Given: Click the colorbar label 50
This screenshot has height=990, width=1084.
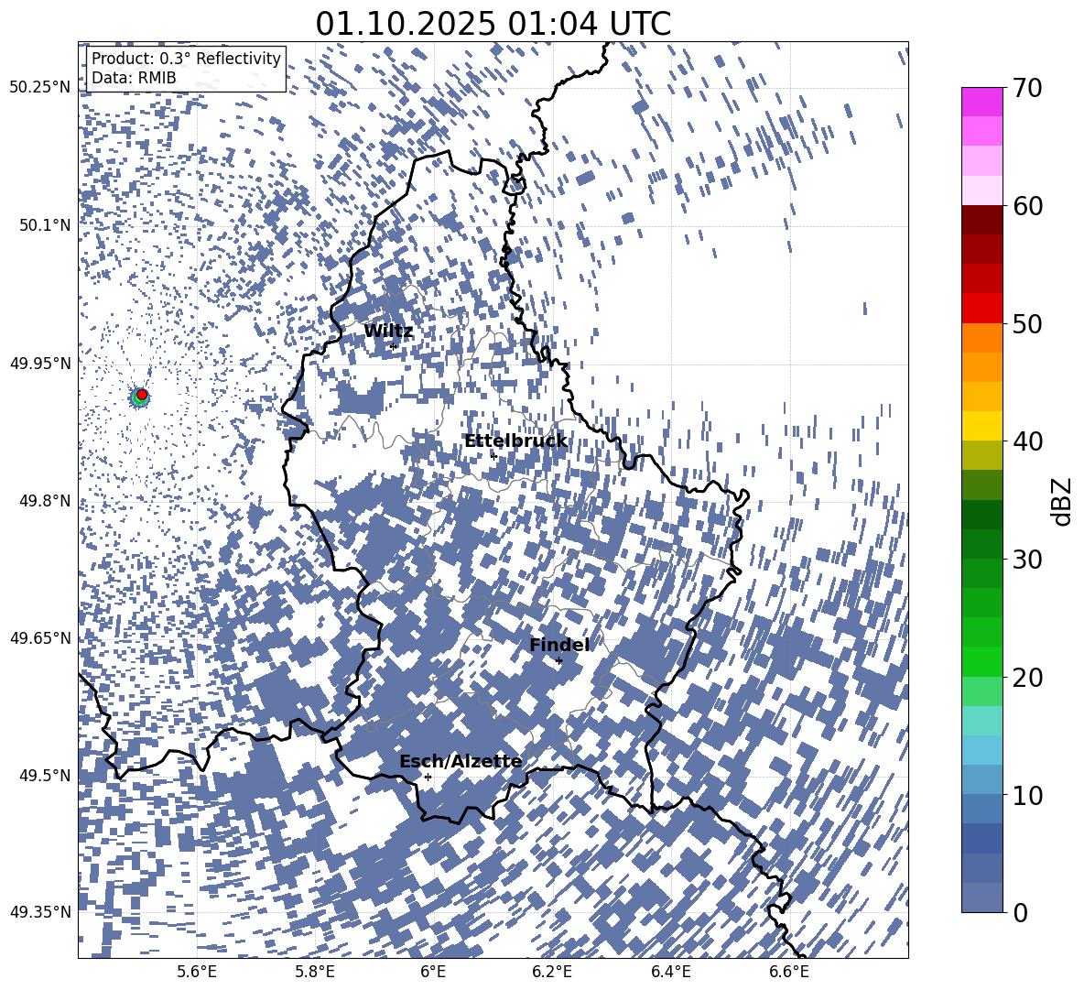Looking at the screenshot, I should (1027, 323).
